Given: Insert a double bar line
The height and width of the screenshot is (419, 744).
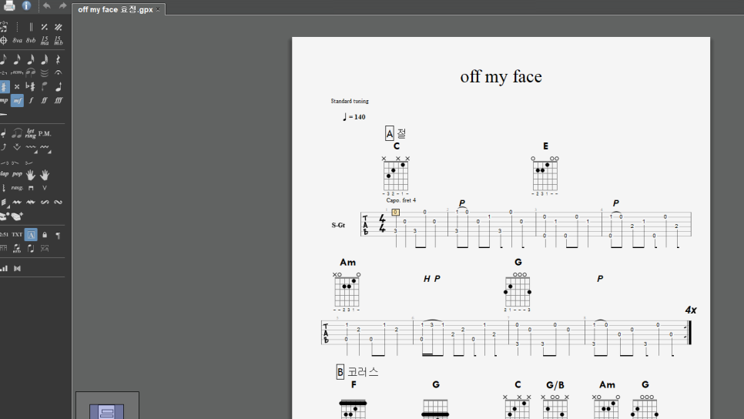Looking at the screenshot, I should [31, 27].
